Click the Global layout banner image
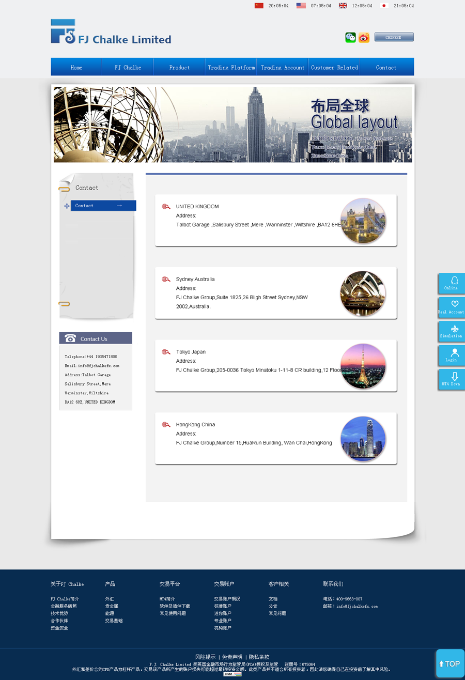This screenshot has width=465, height=680. coord(233,125)
